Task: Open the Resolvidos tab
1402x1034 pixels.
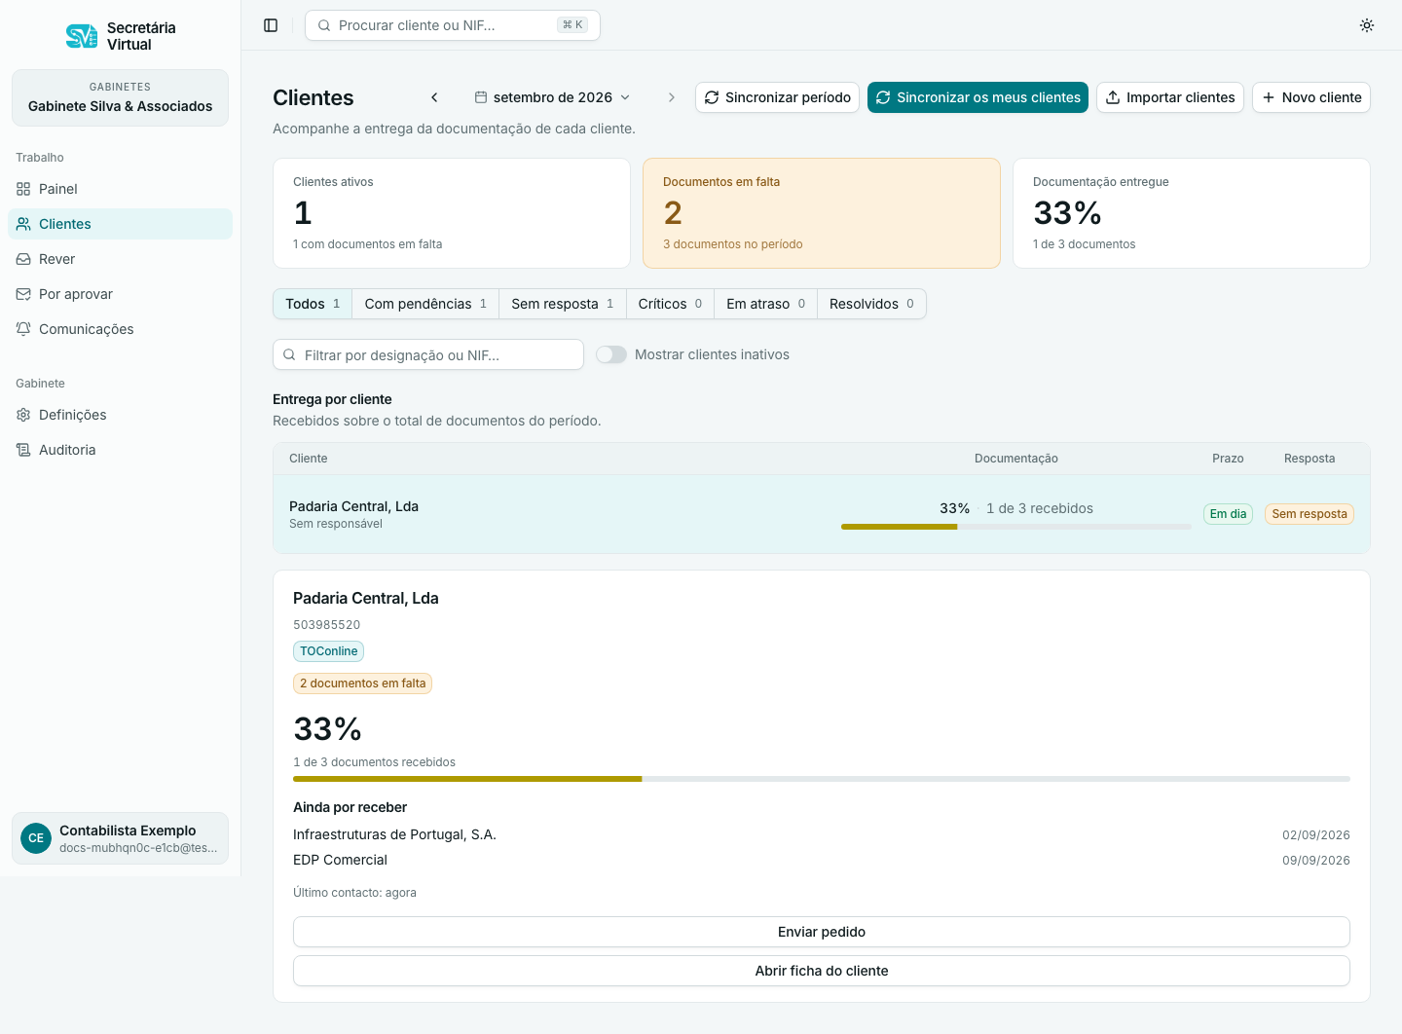Action: pos(871,304)
